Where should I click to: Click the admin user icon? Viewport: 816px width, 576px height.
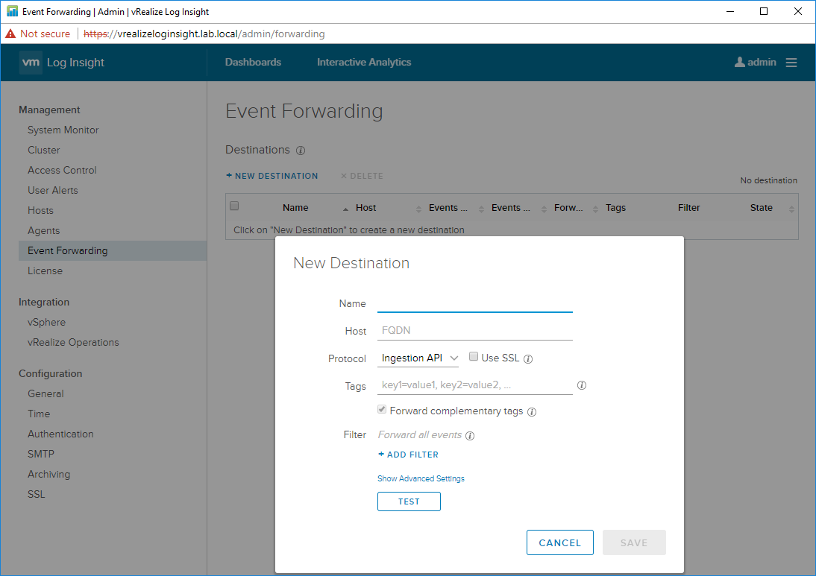[739, 63]
